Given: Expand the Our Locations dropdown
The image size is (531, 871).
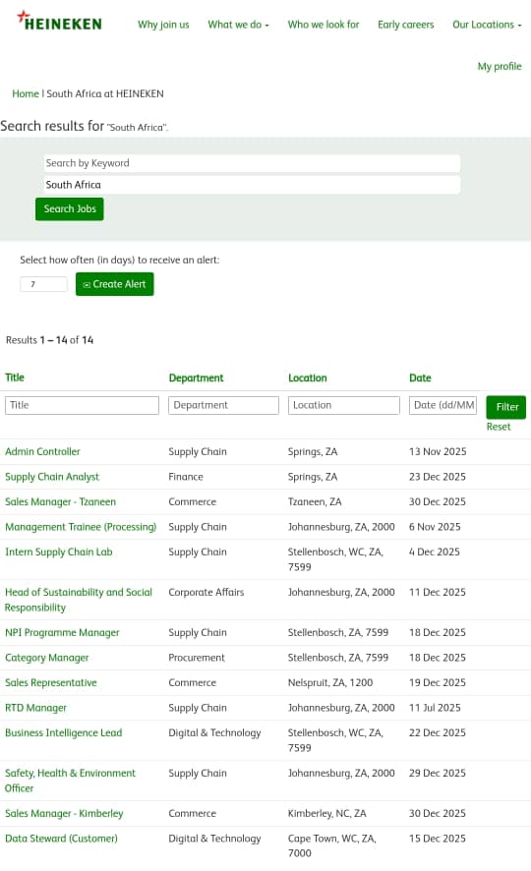Looking at the screenshot, I should 487,25.
